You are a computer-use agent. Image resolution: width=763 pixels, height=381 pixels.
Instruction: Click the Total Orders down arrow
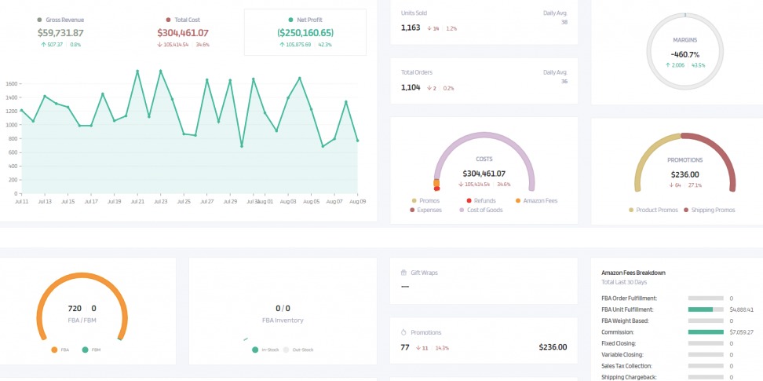(429, 88)
